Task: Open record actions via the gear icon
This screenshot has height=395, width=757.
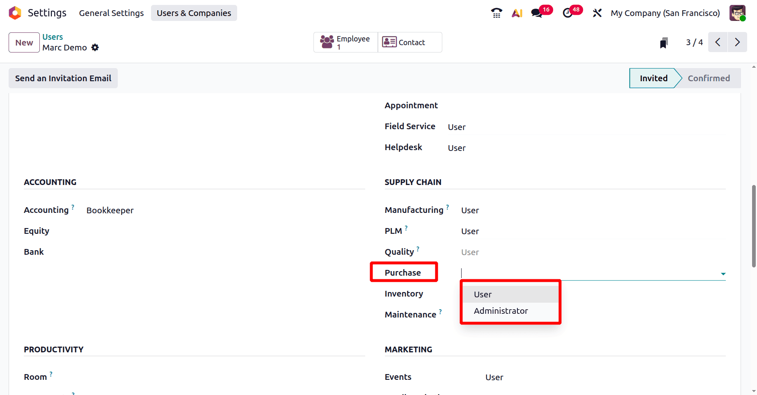Action: point(95,47)
